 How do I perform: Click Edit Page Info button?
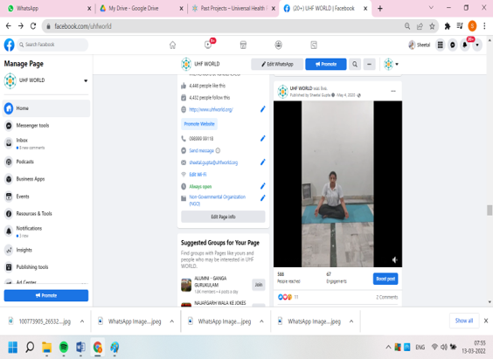pos(223,217)
